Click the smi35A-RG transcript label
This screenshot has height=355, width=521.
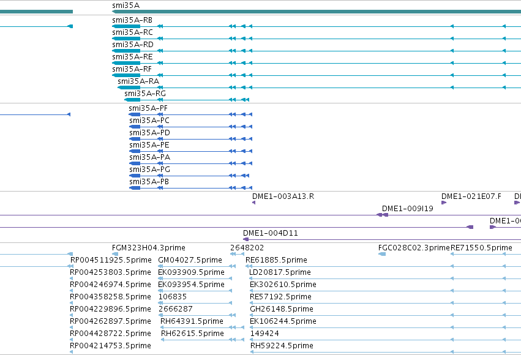tap(145, 94)
